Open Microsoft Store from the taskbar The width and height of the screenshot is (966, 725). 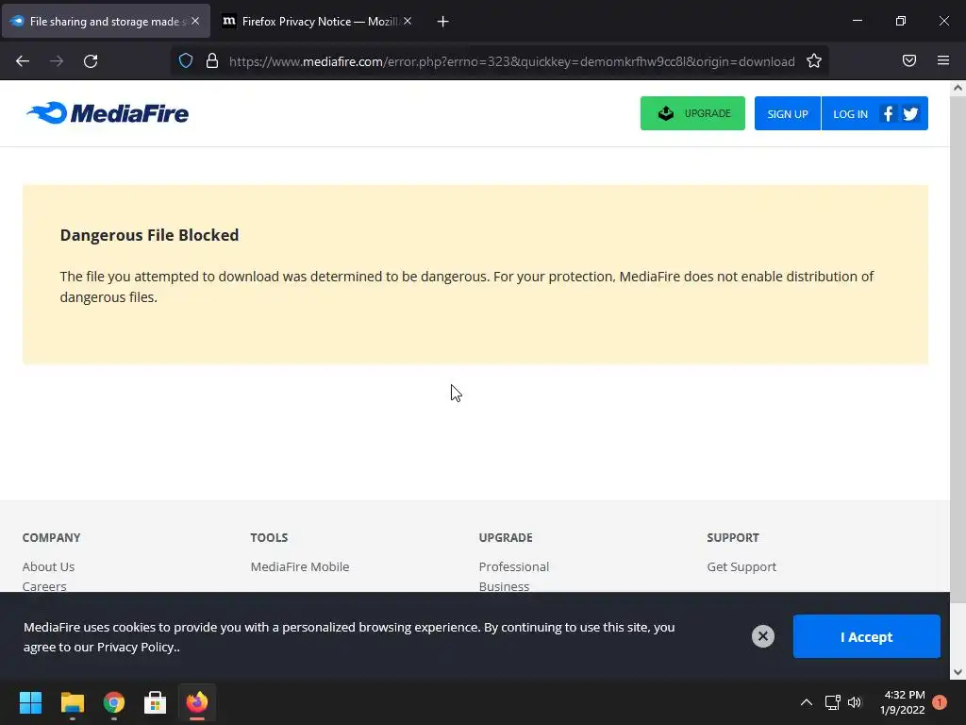pyautogui.click(x=156, y=702)
